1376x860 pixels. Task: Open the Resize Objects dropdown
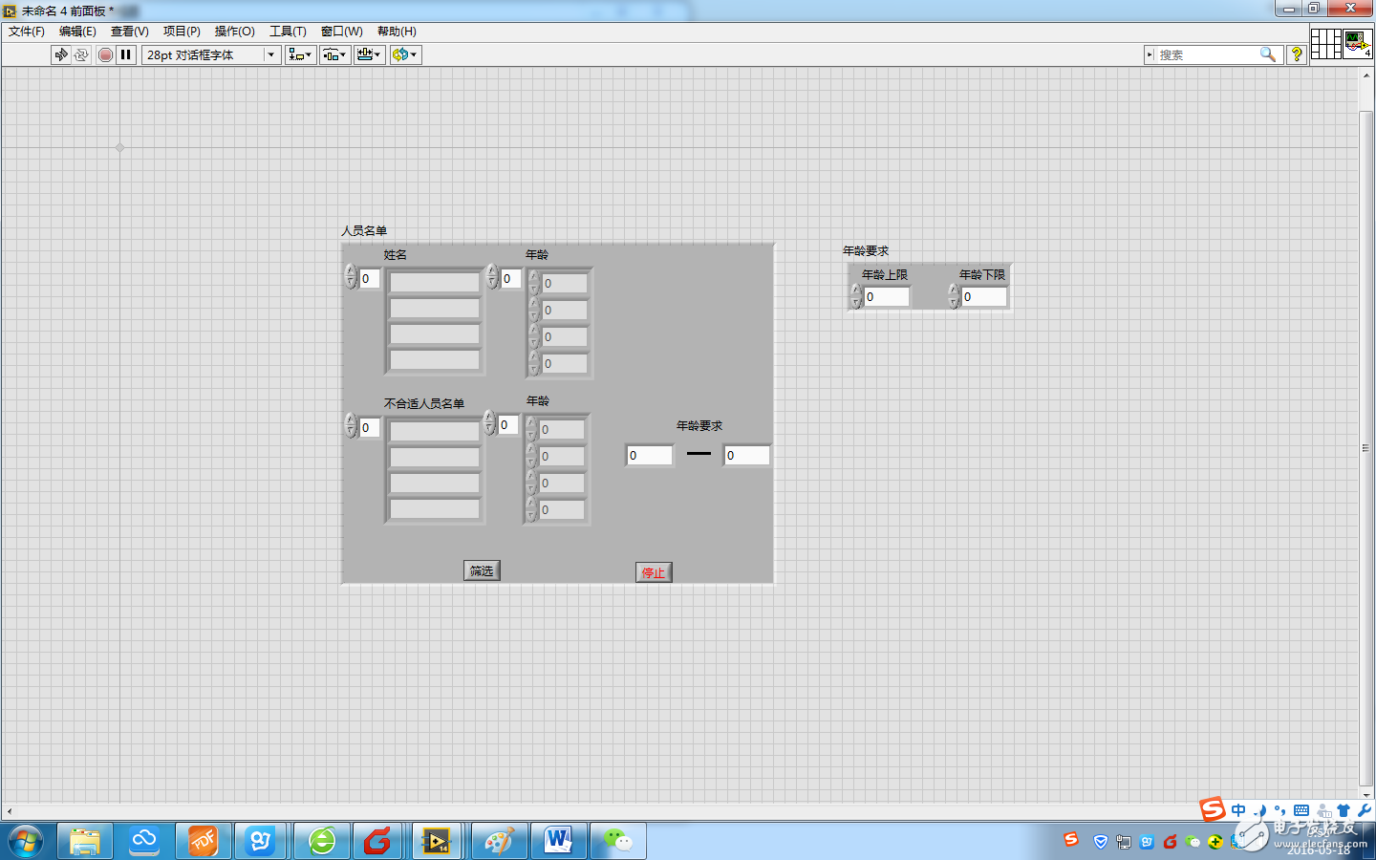pyautogui.click(x=369, y=54)
